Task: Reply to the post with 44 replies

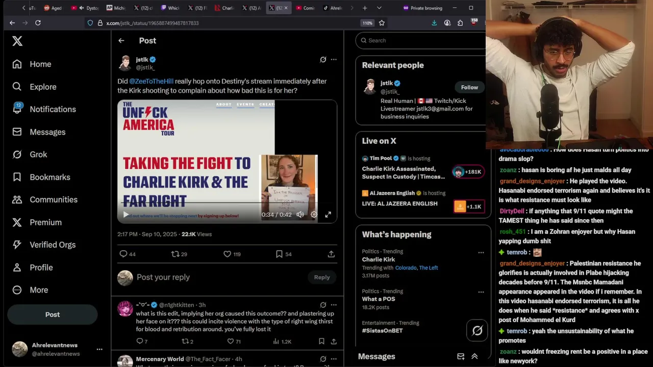Action: (127, 254)
